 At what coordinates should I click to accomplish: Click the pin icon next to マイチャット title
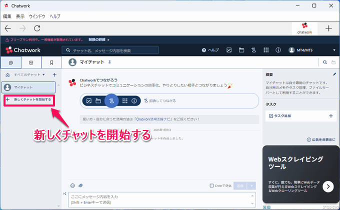point(109,62)
